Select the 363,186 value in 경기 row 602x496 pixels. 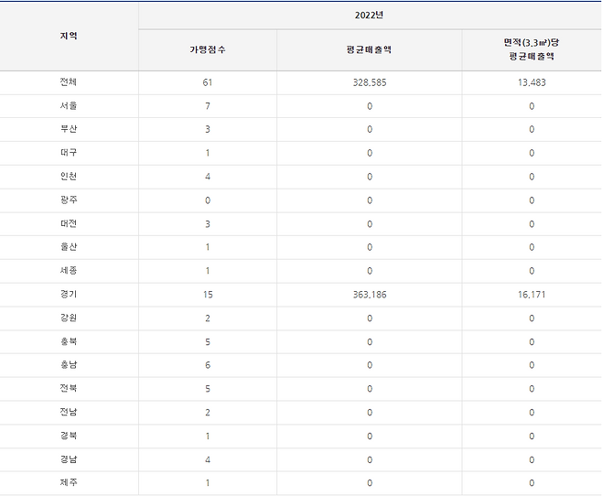(370, 295)
